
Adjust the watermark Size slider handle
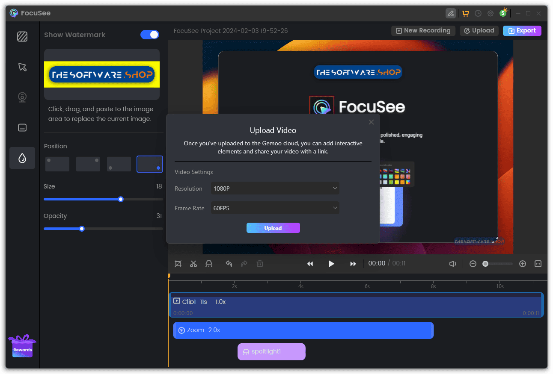pos(121,199)
